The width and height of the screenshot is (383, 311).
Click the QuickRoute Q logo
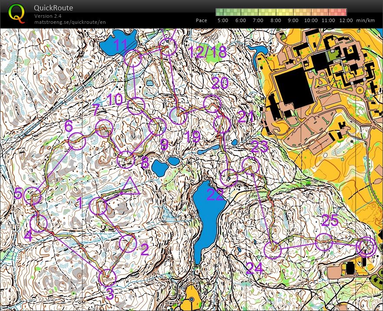click(x=16, y=14)
